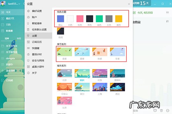
Task: Open 安全与网络 security and network settings
Action: [x=38, y=60]
